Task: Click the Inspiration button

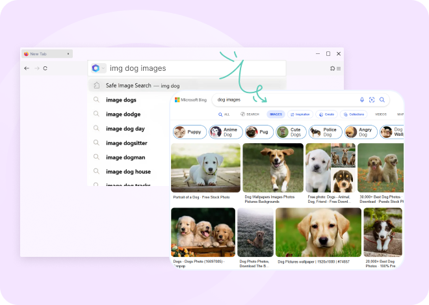Action: click(300, 114)
